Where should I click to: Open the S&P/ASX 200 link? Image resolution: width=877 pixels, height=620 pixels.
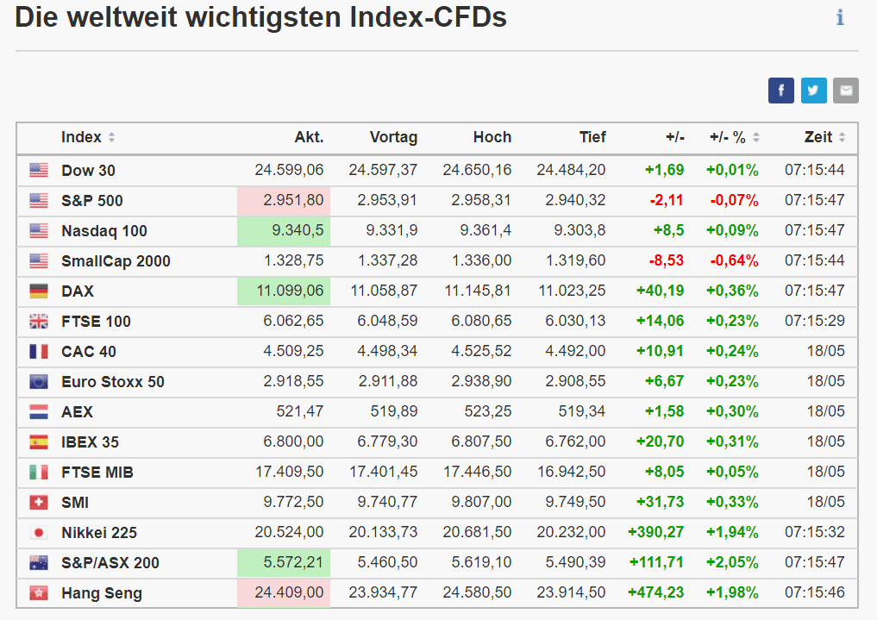point(110,563)
